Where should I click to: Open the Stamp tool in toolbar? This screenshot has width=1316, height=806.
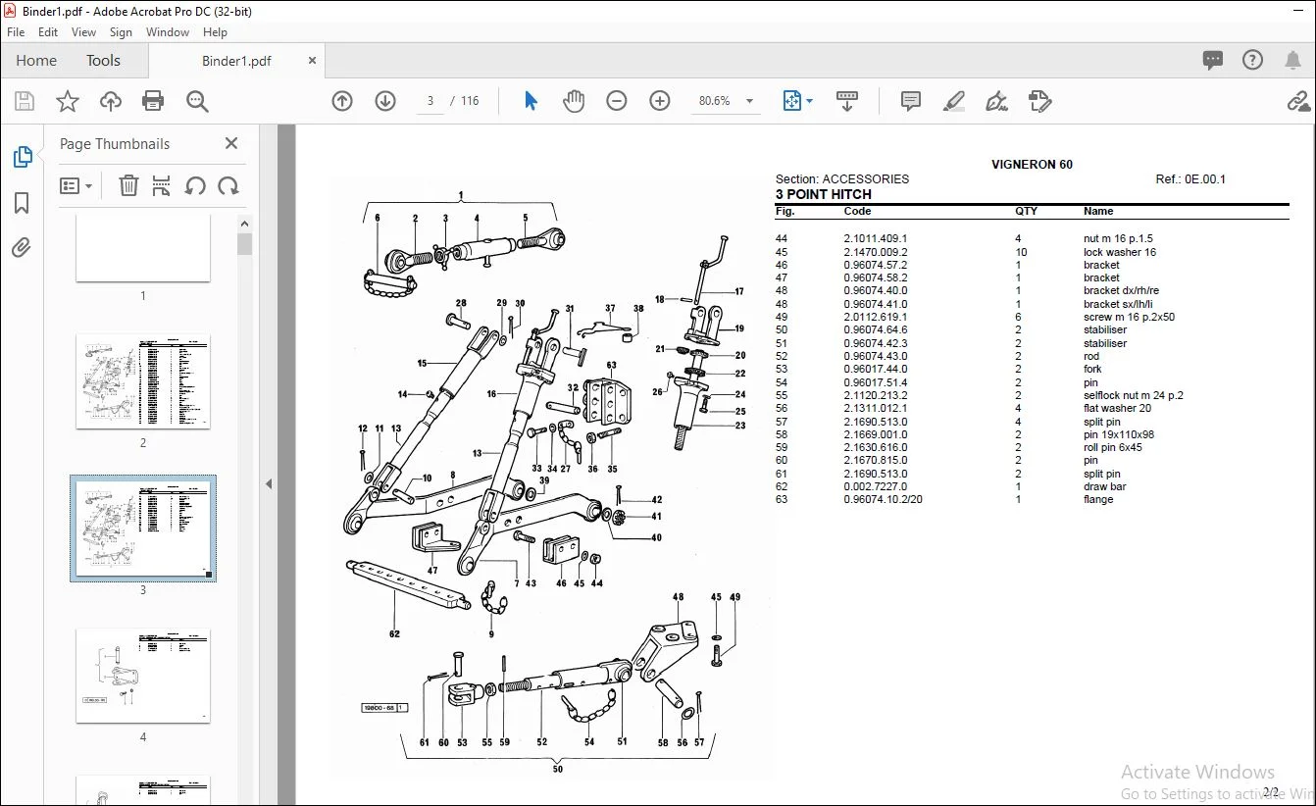point(1039,101)
